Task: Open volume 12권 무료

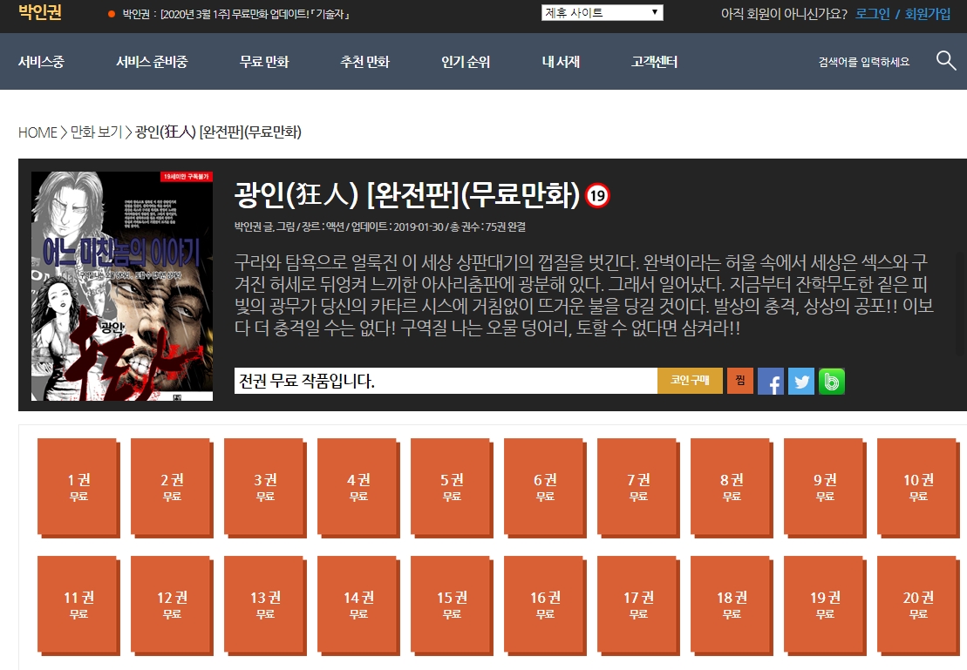Action: [x=172, y=605]
